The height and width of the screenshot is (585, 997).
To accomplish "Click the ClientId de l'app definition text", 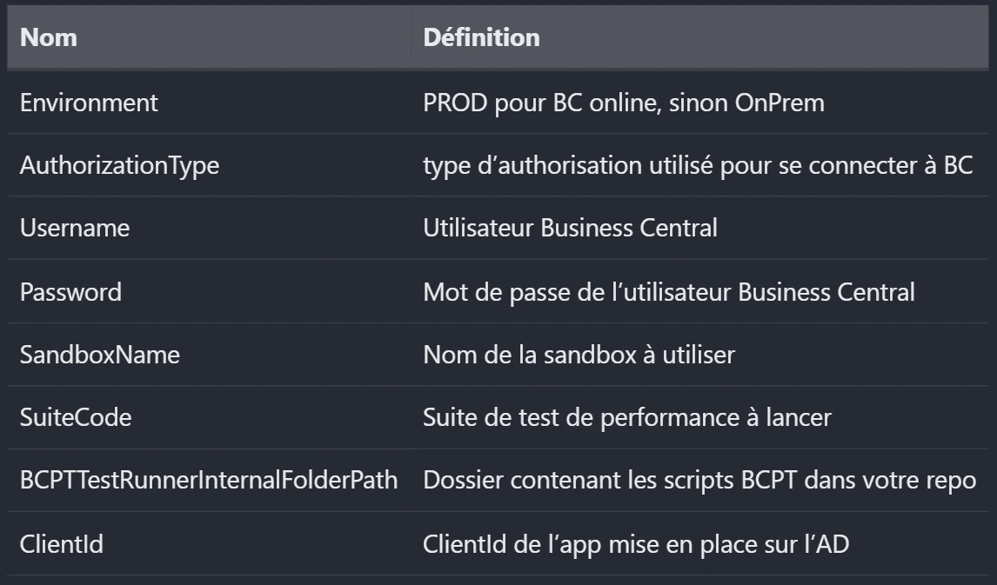I will (x=635, y=544).
